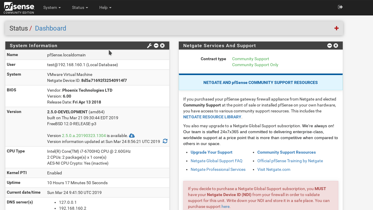
Task: Click the Status breadcrumb text
Action: click(19, 28)
